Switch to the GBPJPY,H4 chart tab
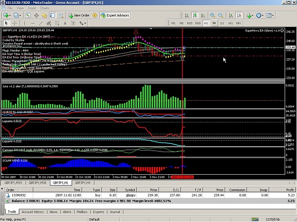Image resolution: width=297 pixels, height=222 pixels. click(83, 183)
